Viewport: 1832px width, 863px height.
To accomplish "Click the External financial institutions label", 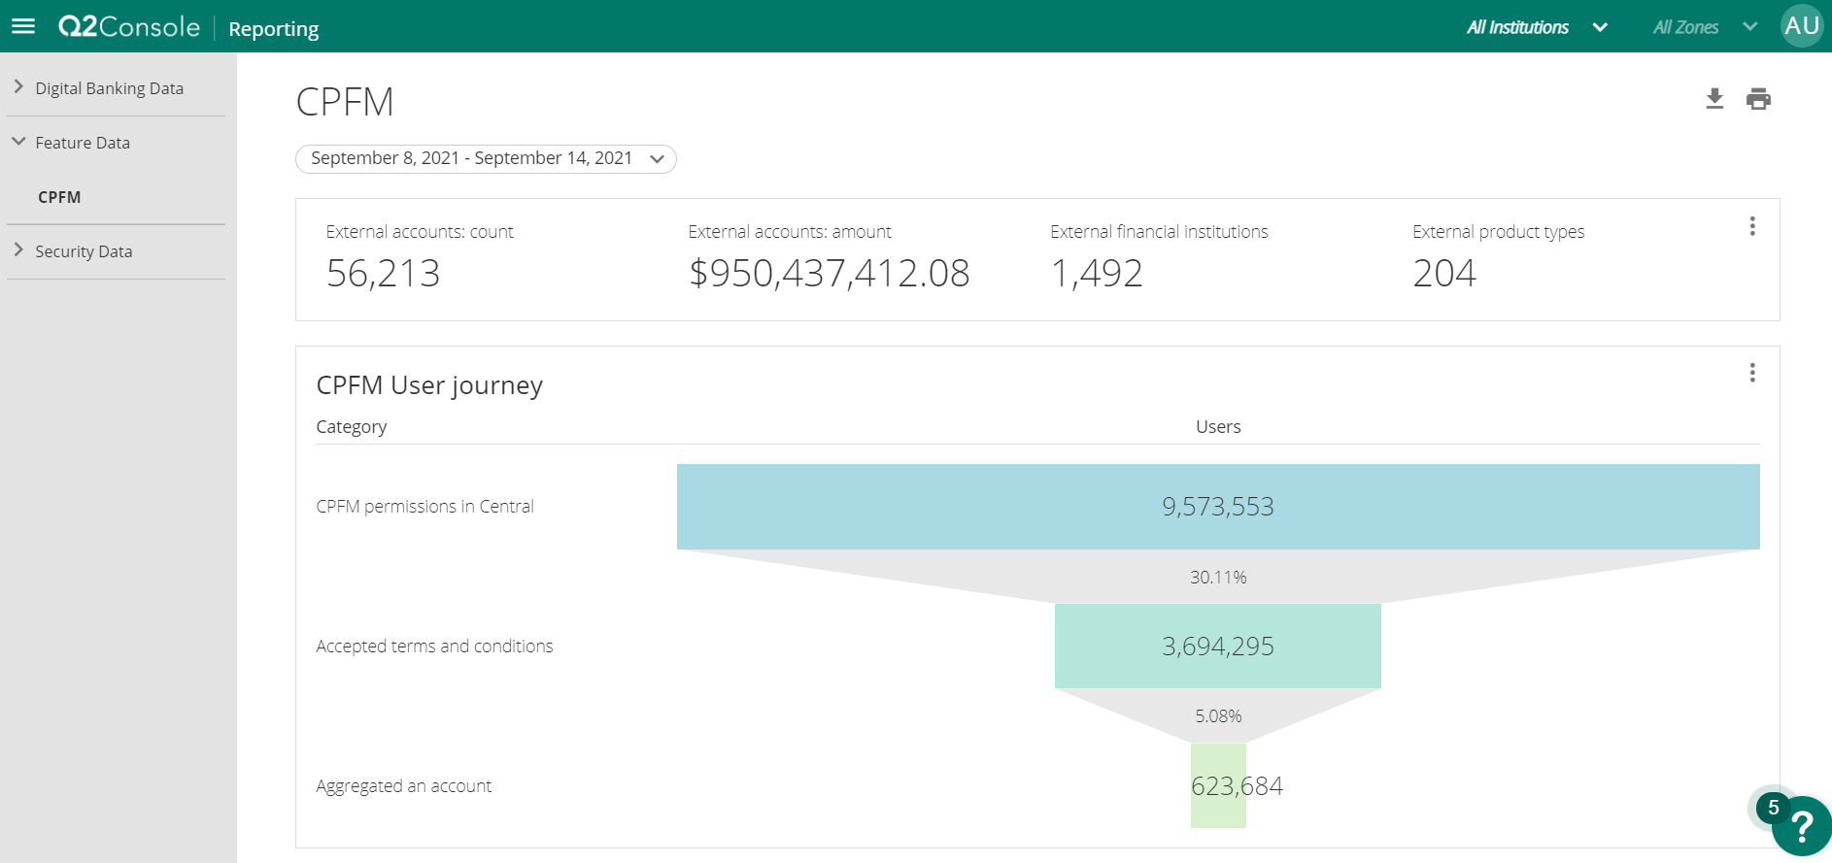I will pos(1159,232).
